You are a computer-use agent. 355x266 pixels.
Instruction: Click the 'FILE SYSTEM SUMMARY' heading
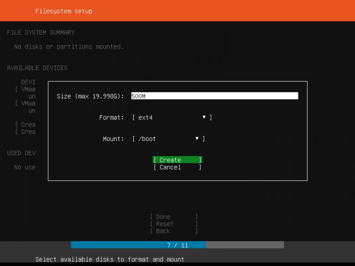pos(41,32)
